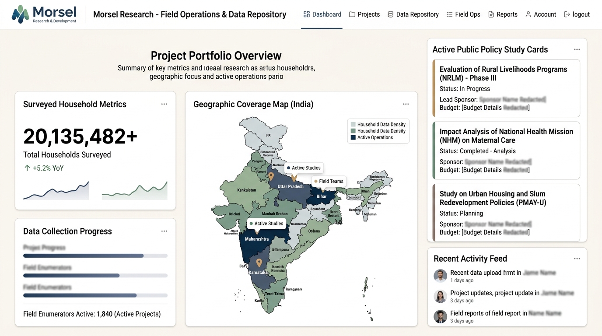
Task: Open the Projects tab
Action: (x=364, y=14)
